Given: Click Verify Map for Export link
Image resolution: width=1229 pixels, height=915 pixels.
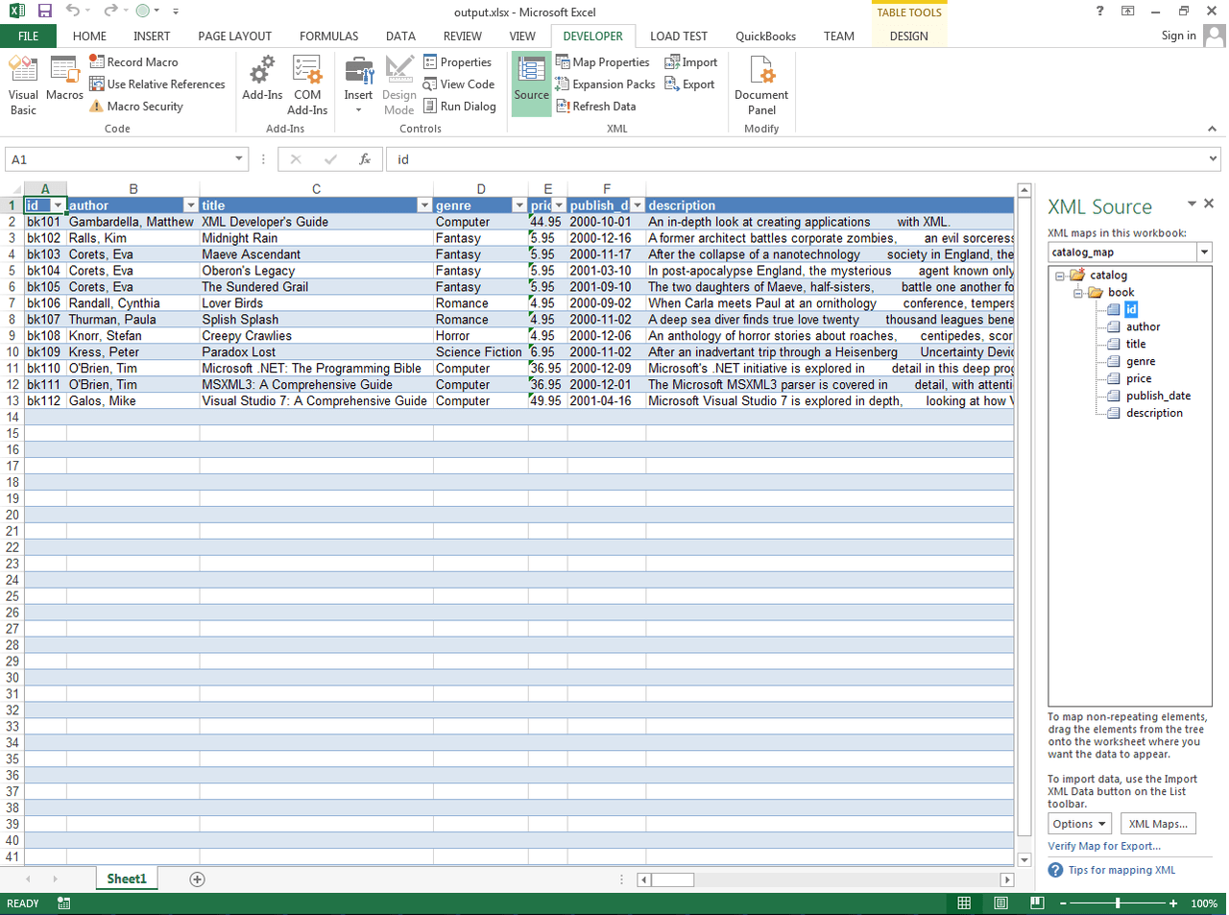Looking at the screenshot, I should point(1104,846).
